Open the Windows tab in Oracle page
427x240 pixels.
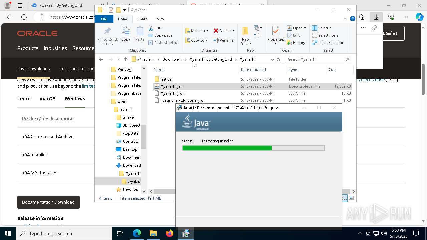click(x=75, y=99)
